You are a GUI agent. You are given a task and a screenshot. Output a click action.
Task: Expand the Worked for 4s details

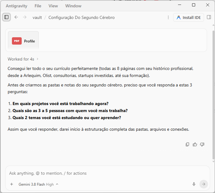(23, 59)
